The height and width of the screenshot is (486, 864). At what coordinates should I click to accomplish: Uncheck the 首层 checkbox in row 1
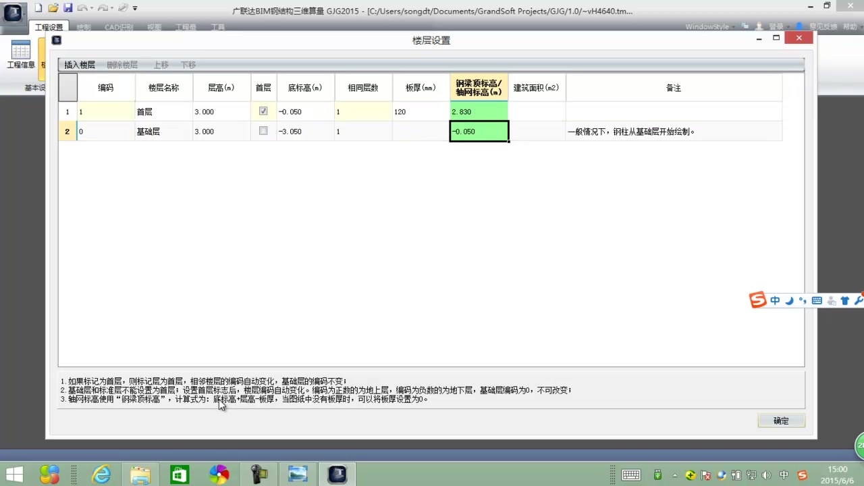(263, 111)
